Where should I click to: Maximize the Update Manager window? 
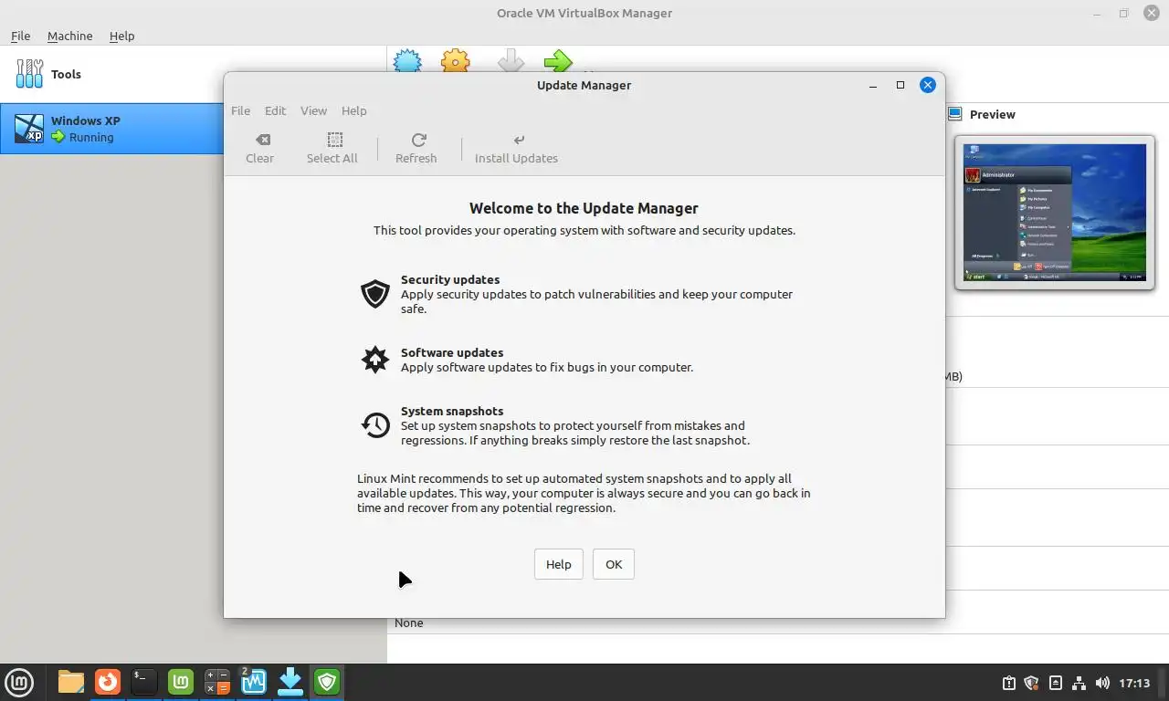click(x=900, y=85)
